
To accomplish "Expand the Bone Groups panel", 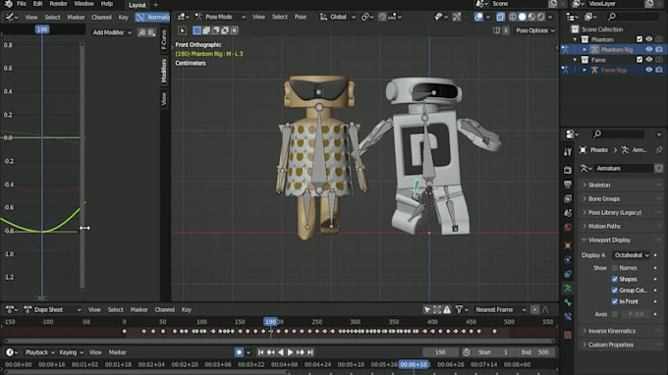I will click(x=622, y=198).
